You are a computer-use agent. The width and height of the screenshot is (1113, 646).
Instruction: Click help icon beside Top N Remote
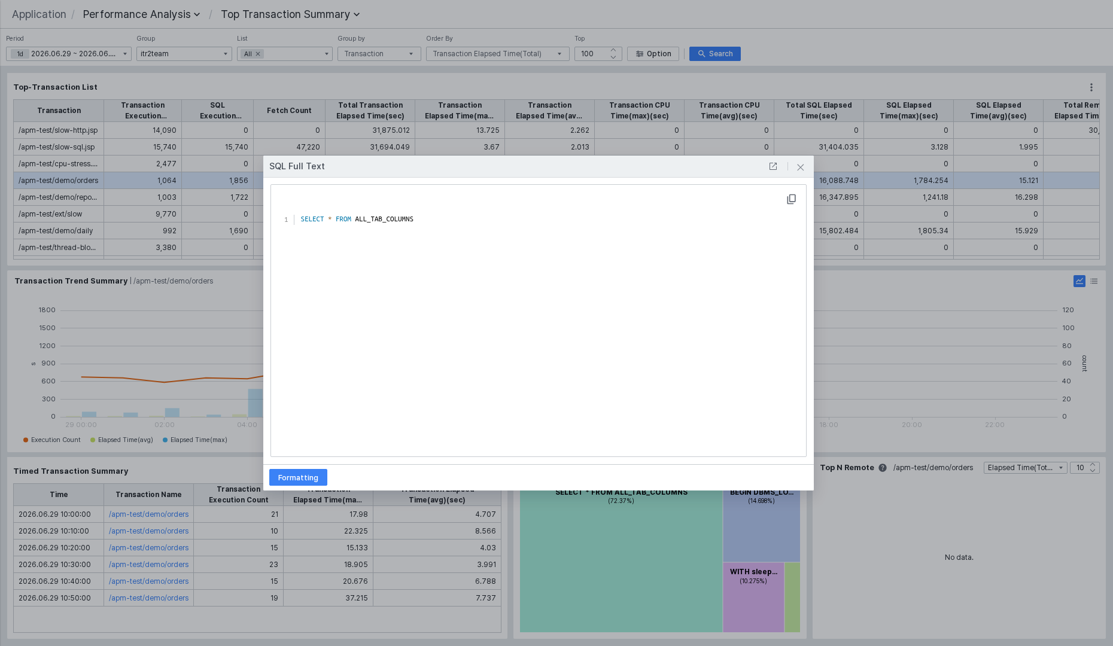coord(883,468)
